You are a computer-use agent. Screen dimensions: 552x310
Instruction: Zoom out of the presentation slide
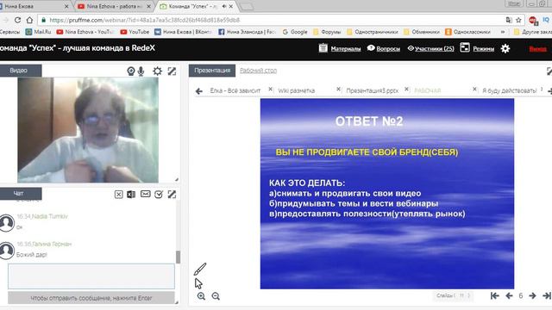click(216, 296)
